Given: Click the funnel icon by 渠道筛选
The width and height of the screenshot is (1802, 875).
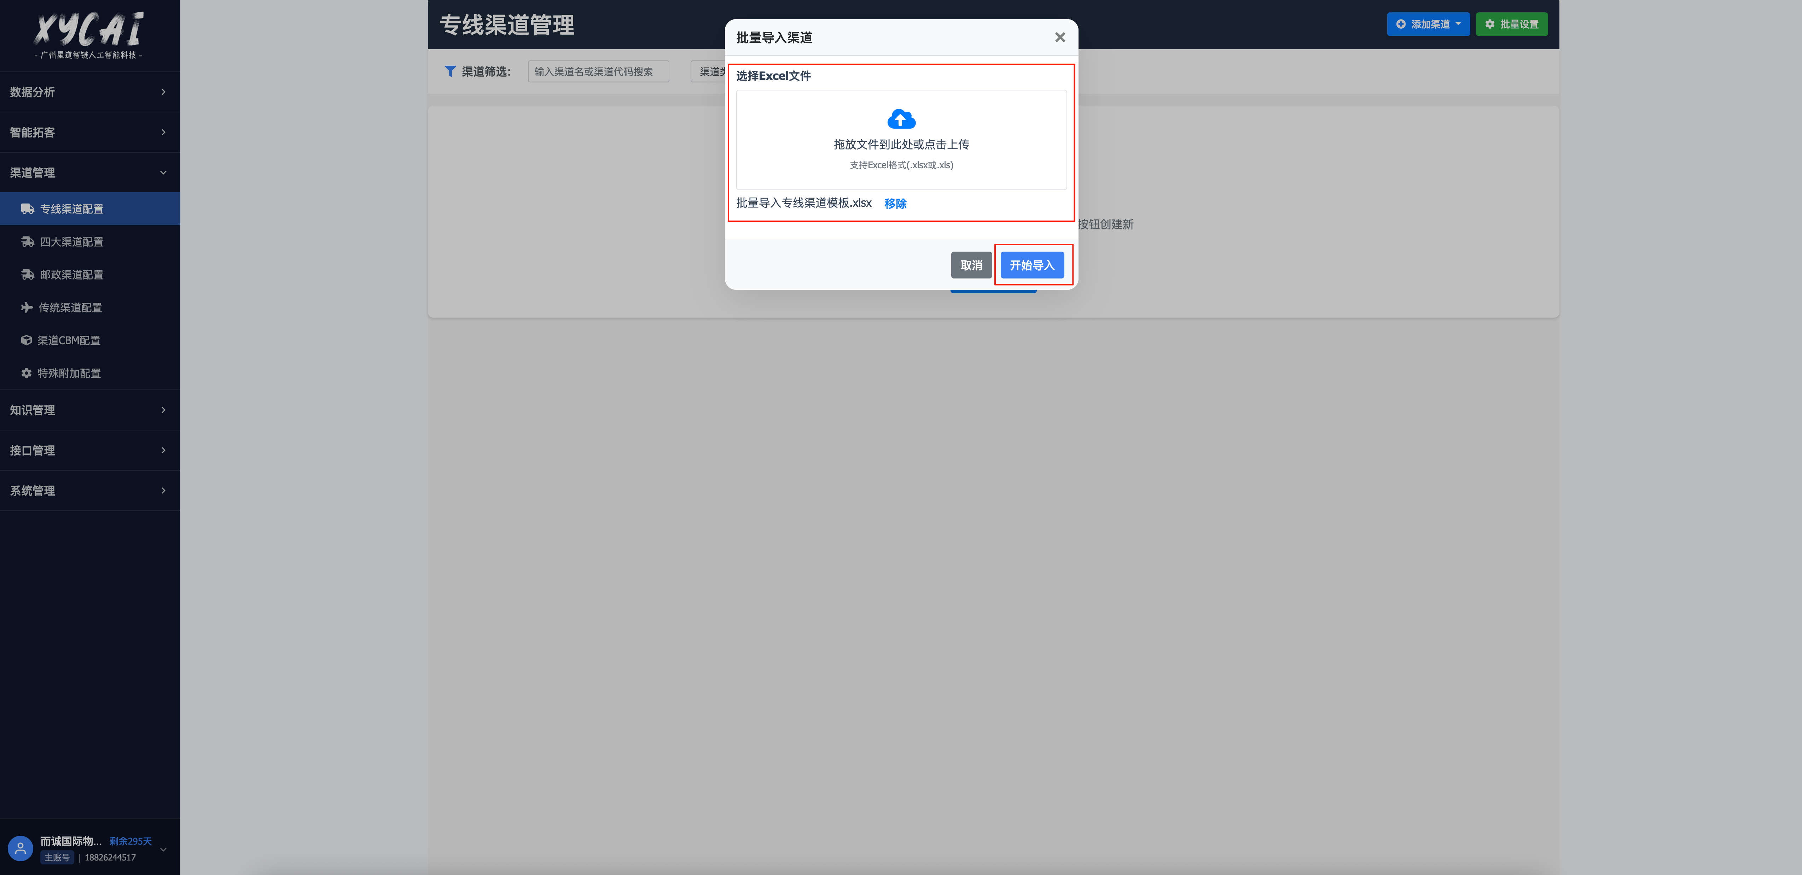Looking at the screenshot, I should [x=450, y=71].
